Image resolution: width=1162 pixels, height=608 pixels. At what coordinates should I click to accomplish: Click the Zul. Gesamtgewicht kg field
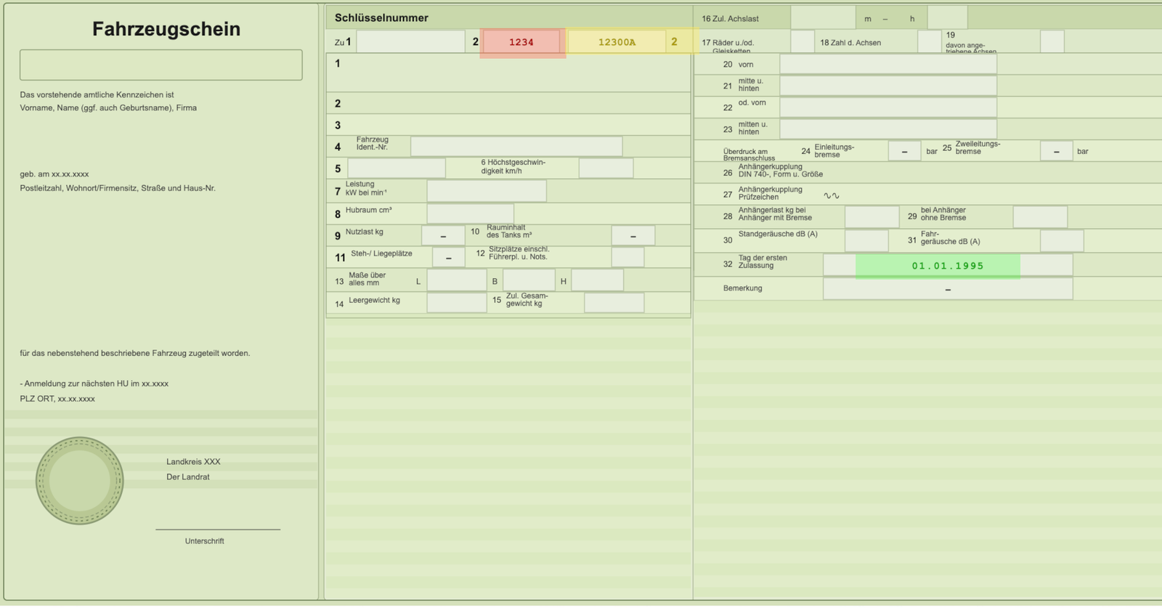click(x=614, y=303)
